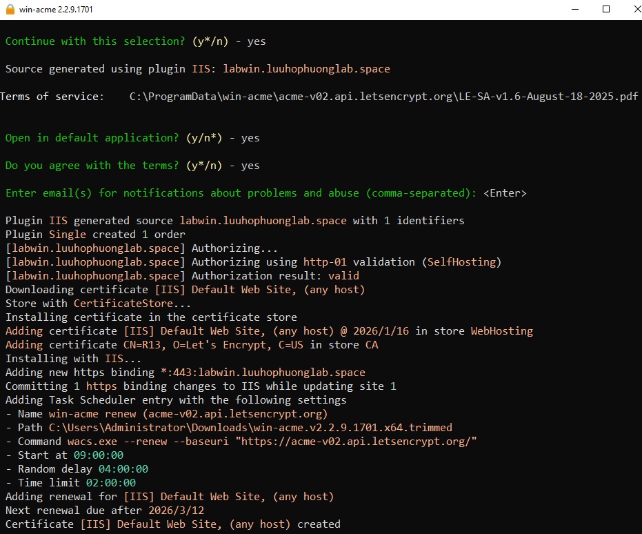Click the next renewal date 2026/3/12

[x=176, y=511]
